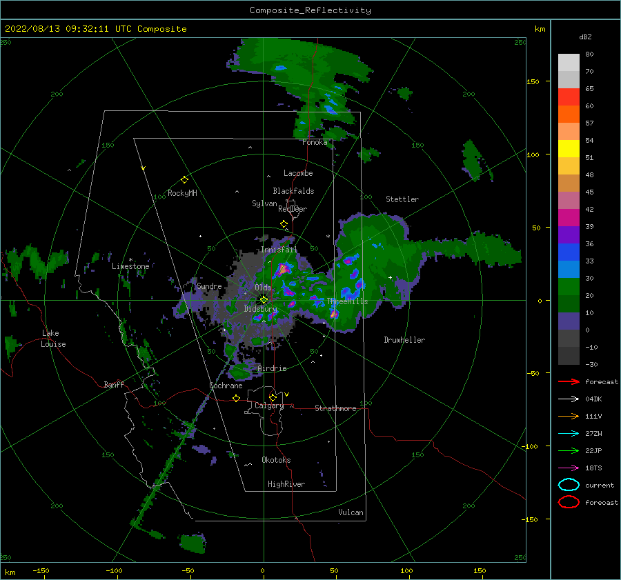This screenshot has height=580, width=621.
Task: Click the Ponoka label
Action: point(315,143)
